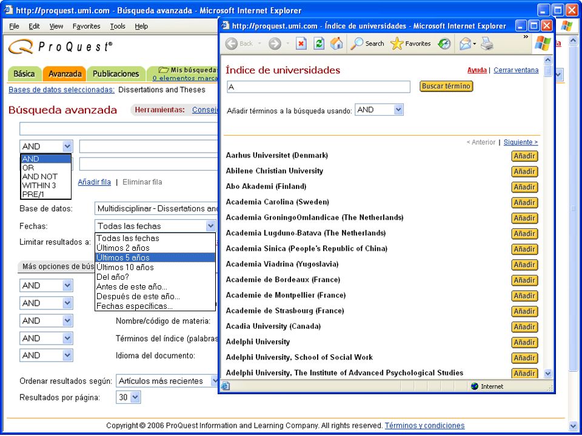
Task: Select AND NOT in the operator list
Action: [45, 176]
